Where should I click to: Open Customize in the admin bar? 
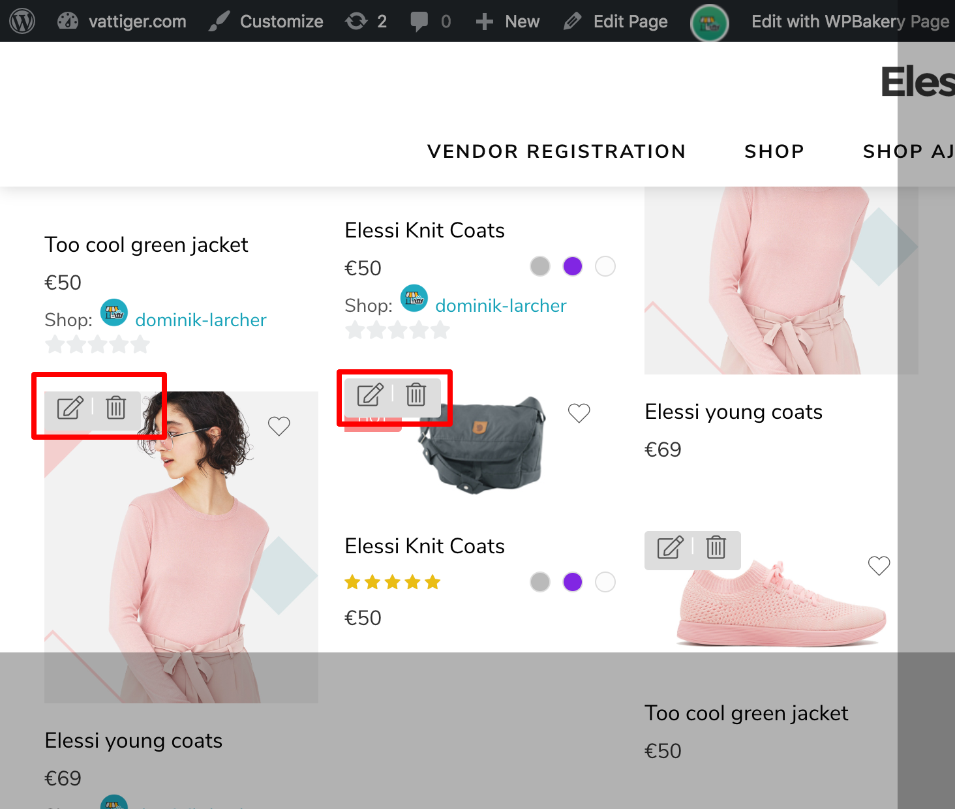coord(267,22)
